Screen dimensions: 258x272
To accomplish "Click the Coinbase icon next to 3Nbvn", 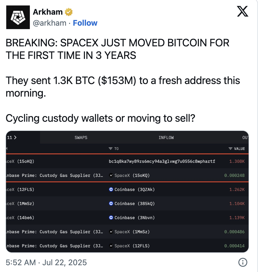I will coord(111,218).
